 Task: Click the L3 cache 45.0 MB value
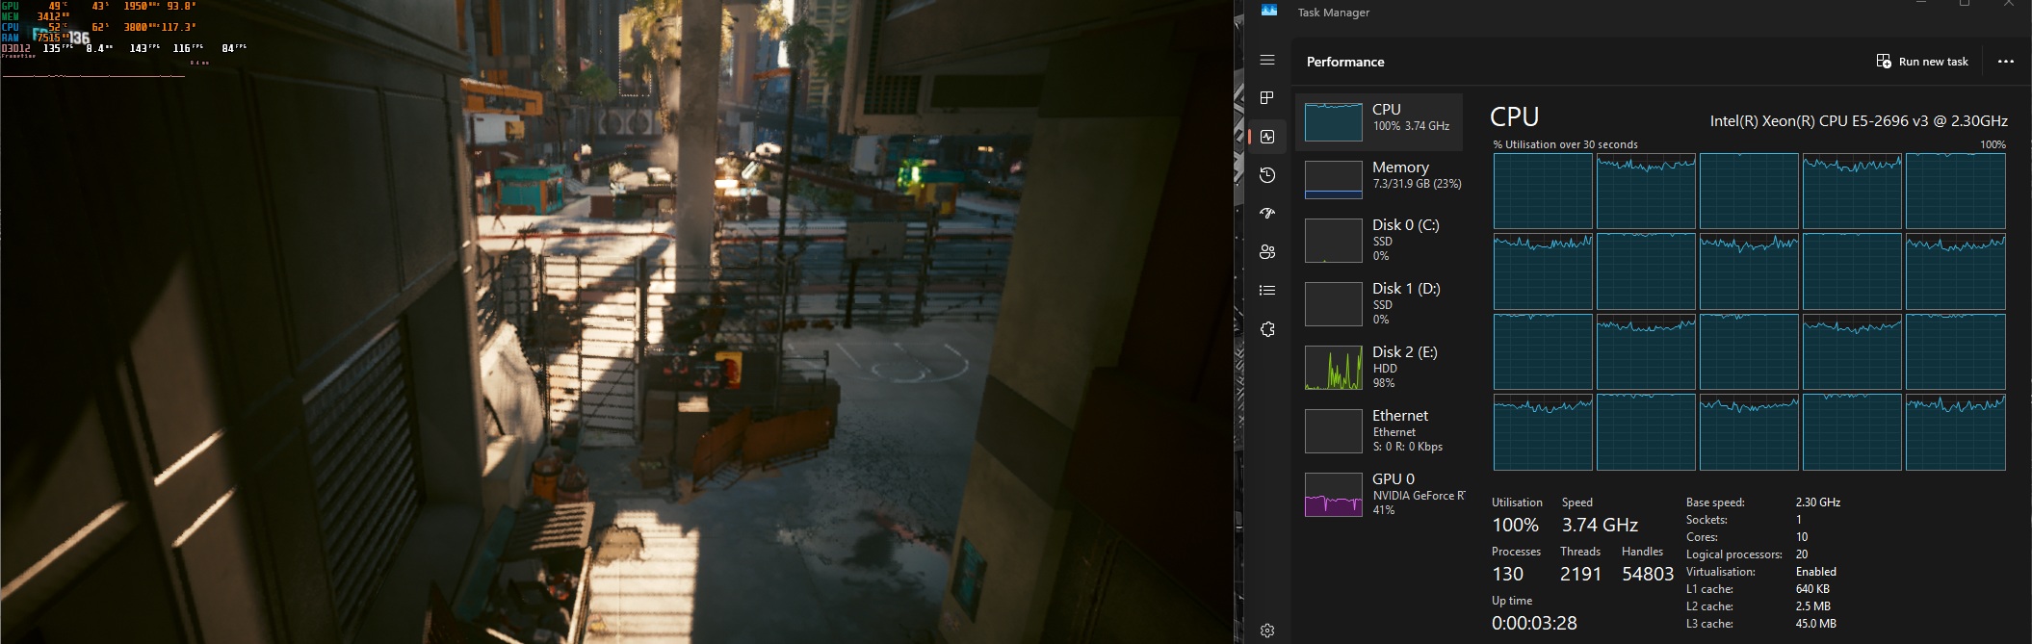pyautogui.click(x=1816, y=624)
